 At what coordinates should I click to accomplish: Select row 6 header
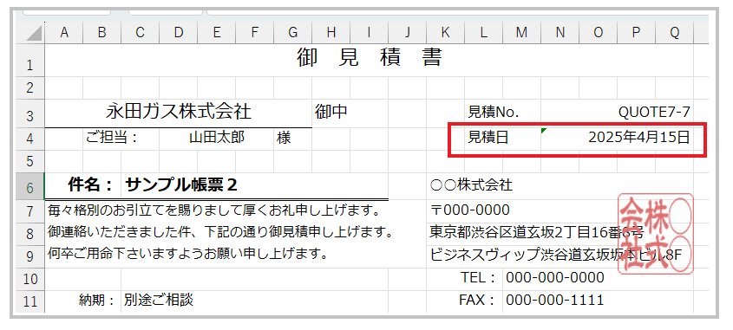click(x=30, y=186)
